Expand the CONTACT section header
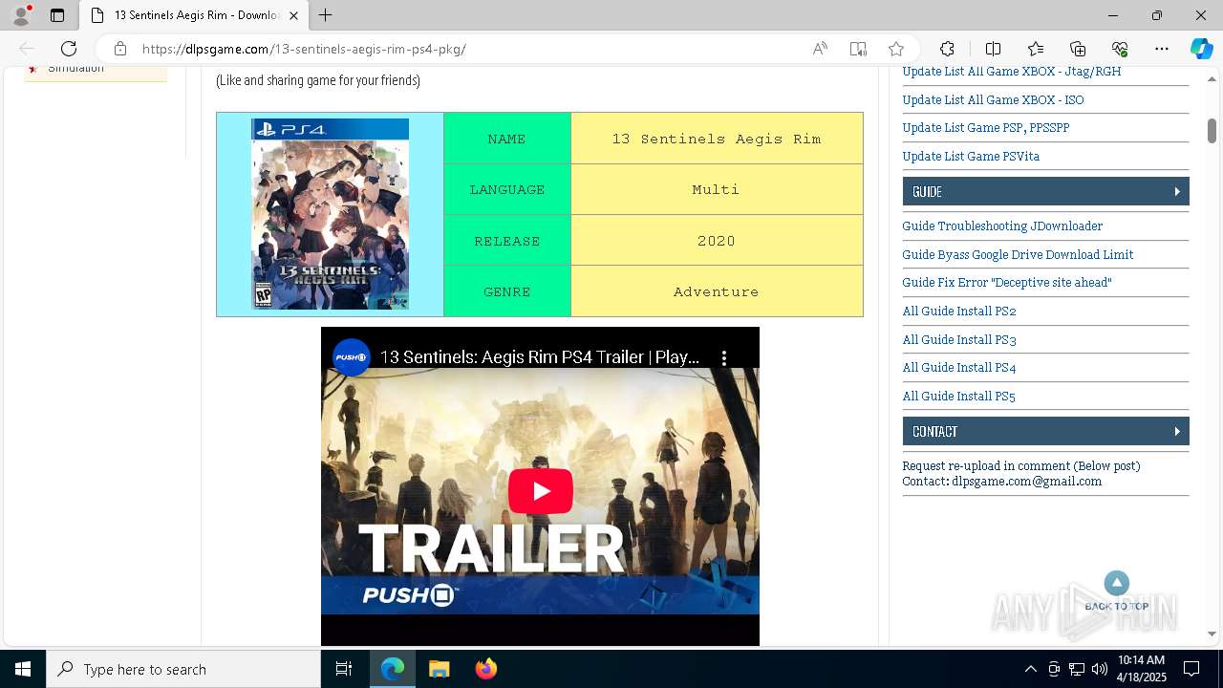The width and height of the screenshot is (1223, 688). tap(1045, 431)
